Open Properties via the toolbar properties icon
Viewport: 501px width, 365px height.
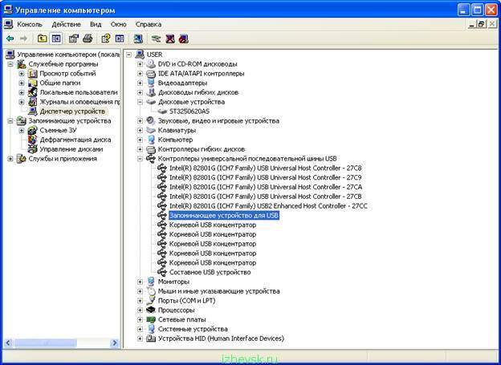point(74,39)
